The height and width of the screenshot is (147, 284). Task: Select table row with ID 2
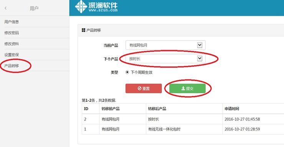[183, 119]
